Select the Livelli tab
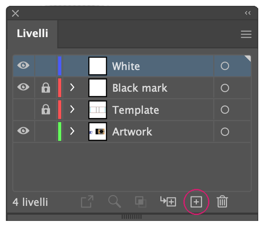Image resolution: width=262 pixels, height=228 pixels. (32, 33)
